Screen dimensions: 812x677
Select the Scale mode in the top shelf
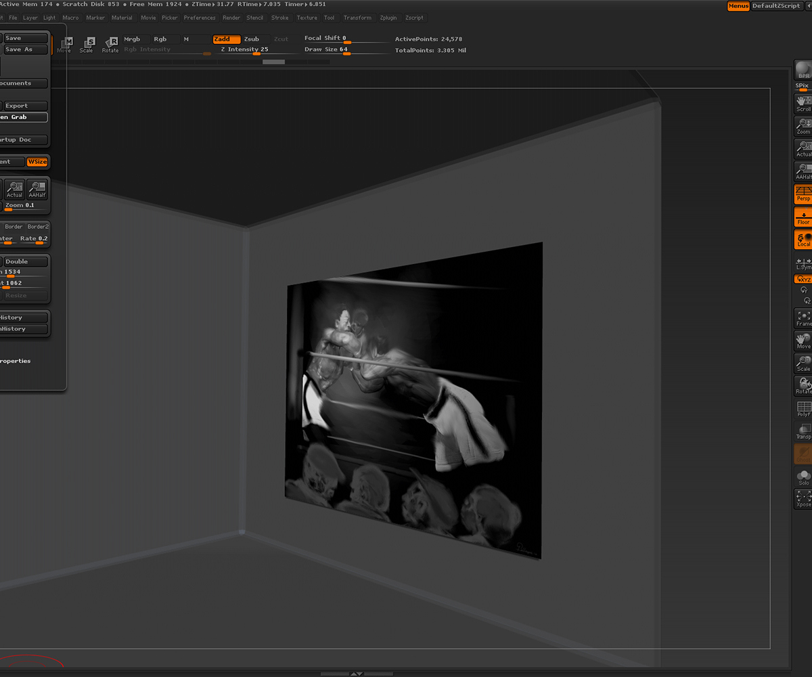[x=87, y=45]
